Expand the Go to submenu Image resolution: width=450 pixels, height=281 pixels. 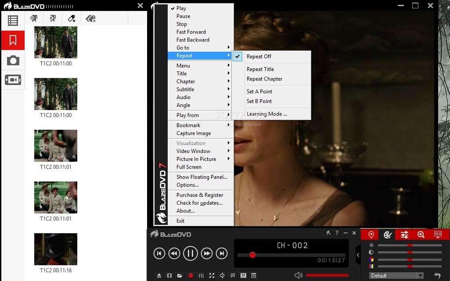[200, 47]
